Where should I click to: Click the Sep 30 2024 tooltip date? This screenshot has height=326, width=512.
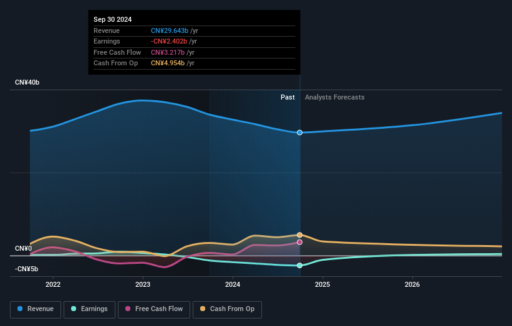pyautogui.click(x=113, y=19)
